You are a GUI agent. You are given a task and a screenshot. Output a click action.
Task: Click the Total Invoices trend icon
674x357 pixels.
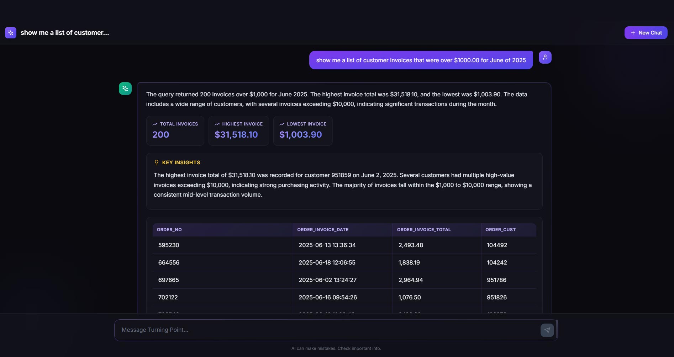pyautogui.click(x=155, y=124)
